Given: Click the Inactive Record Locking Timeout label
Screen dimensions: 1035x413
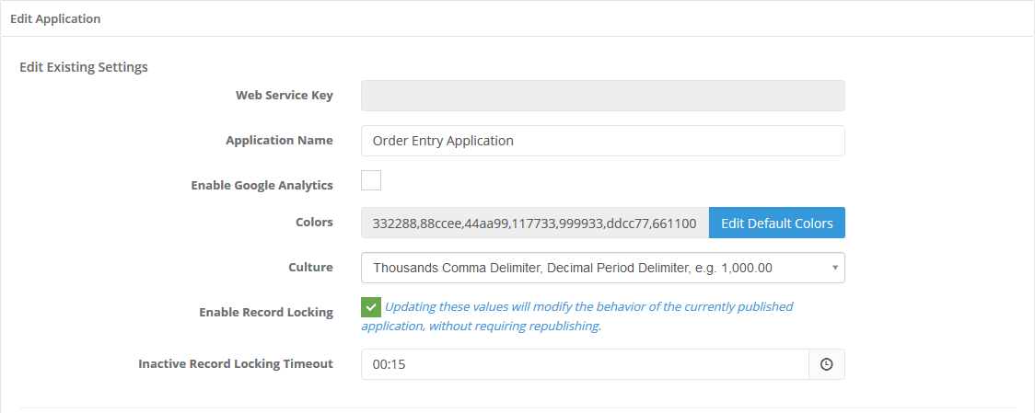Looking at the screenshot, I should pos(236,363).
